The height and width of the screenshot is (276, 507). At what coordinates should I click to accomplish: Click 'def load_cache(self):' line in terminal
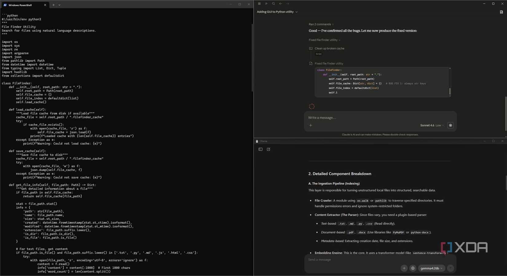tap(28, 110)
